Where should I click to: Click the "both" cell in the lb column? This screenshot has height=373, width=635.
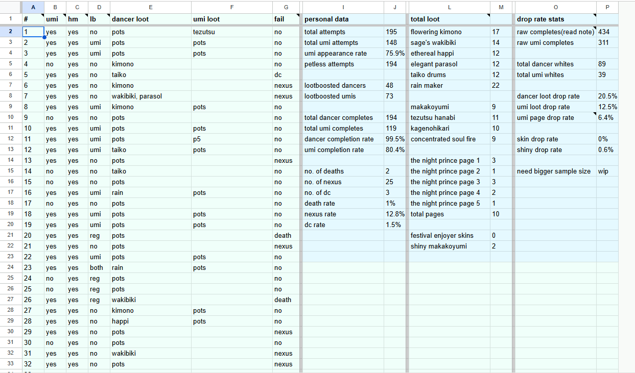[99, 268]
